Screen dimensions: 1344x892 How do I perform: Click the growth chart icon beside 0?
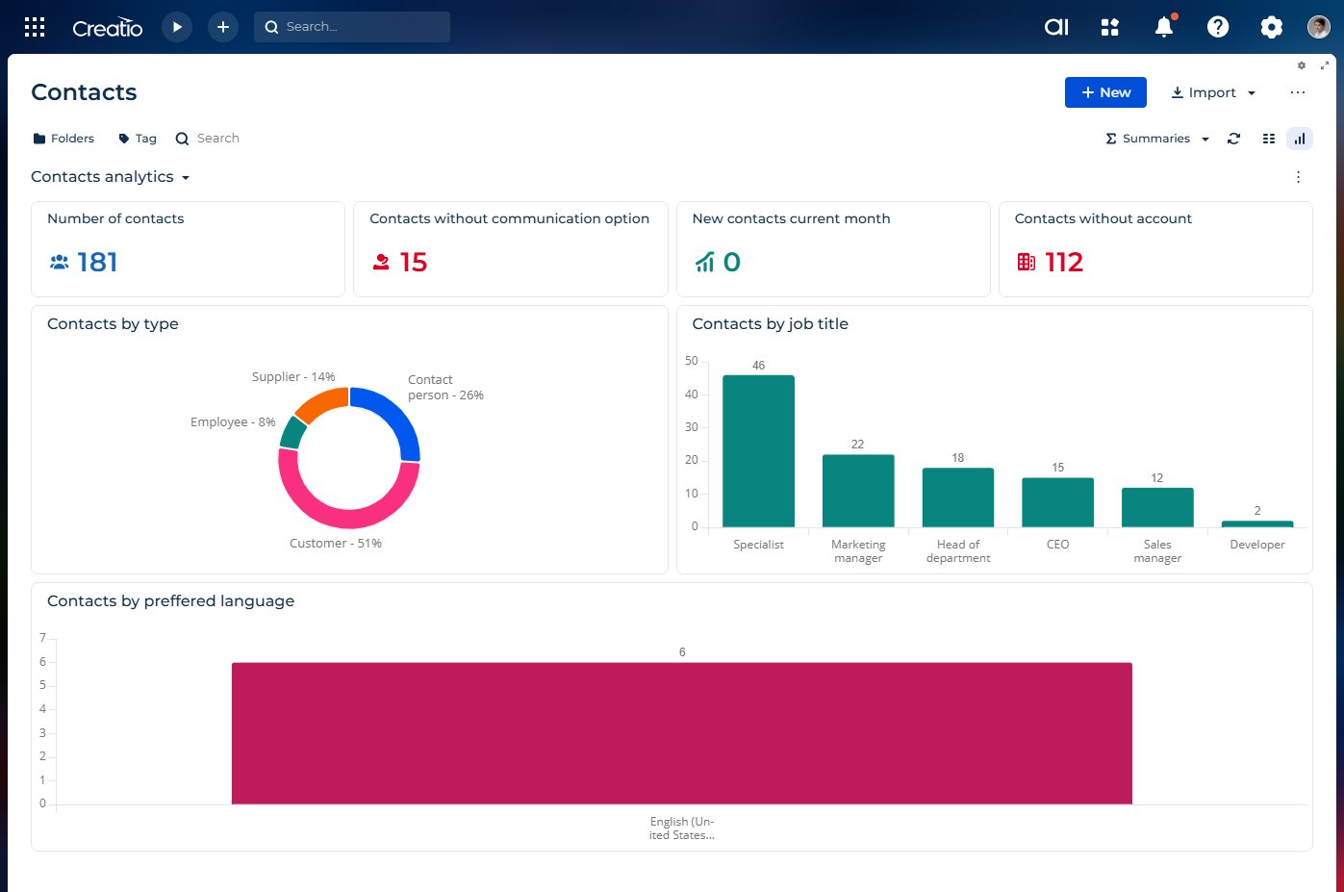click(x=704, y=262)
